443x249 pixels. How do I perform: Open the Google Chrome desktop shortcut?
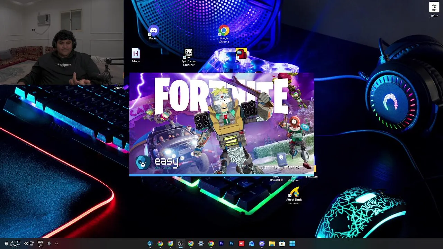click(224, 35)
